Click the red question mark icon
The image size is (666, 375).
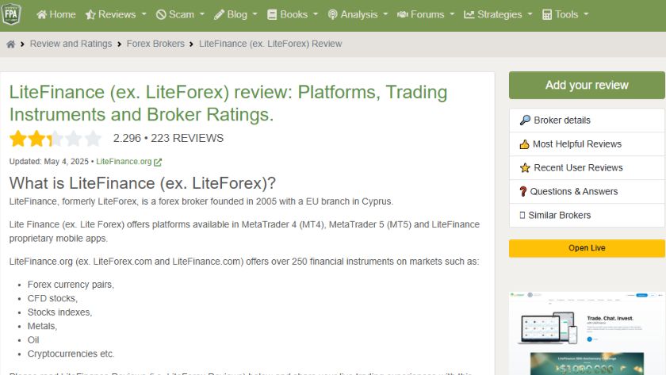point(522,192)
